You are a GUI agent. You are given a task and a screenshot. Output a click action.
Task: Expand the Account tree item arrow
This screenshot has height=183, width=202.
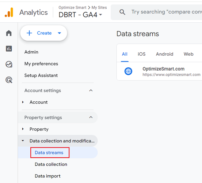[x=23, y=102]
